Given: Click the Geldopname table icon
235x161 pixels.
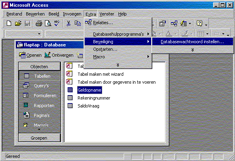Looking at the screenshot, I should (x=70, y=90).
